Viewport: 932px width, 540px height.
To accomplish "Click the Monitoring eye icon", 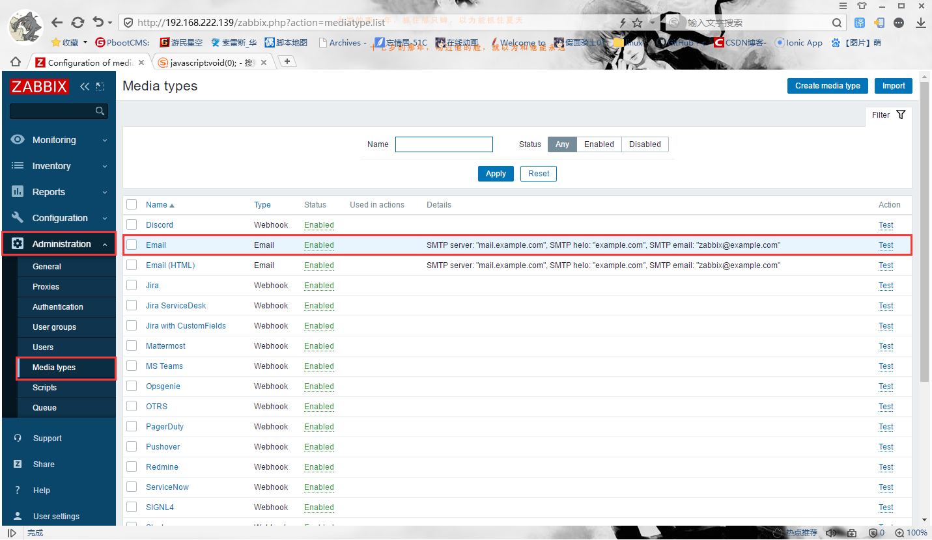I will tap(18, 140).
